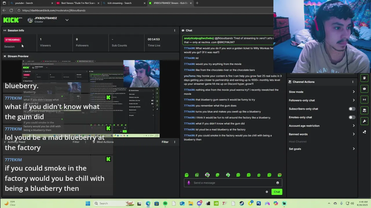
Task: Click the Windows taskbar Search box
Action: pyautogui.click(x=114, y=203)
